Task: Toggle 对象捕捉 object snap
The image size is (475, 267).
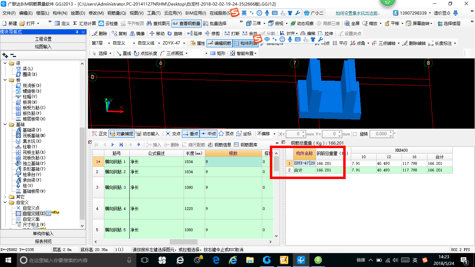Action: [121, 133]
